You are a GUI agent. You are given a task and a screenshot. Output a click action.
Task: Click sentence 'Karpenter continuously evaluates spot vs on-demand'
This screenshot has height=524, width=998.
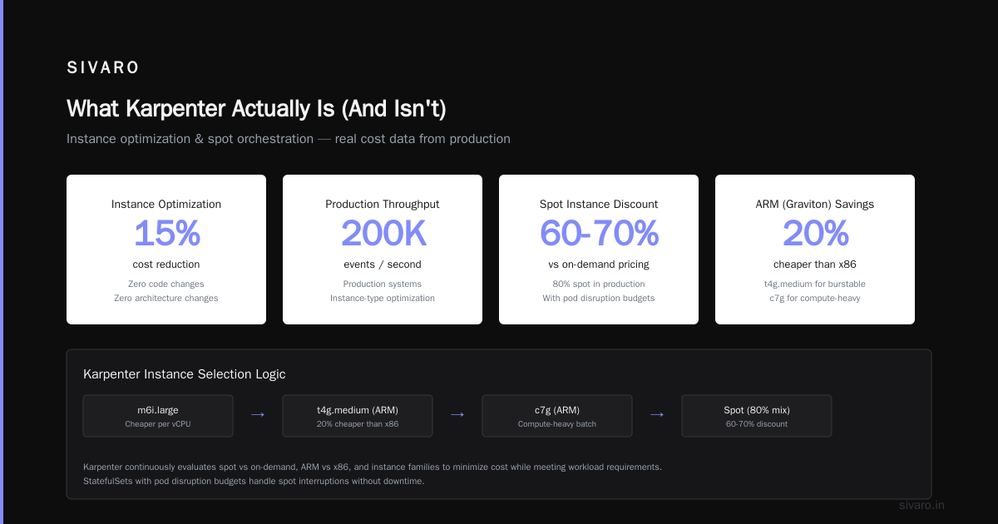(x=373, y=467)
